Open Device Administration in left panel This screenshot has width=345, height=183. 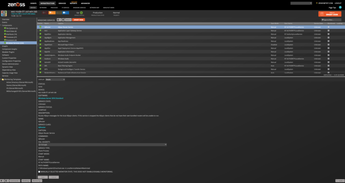click(10, 64)
